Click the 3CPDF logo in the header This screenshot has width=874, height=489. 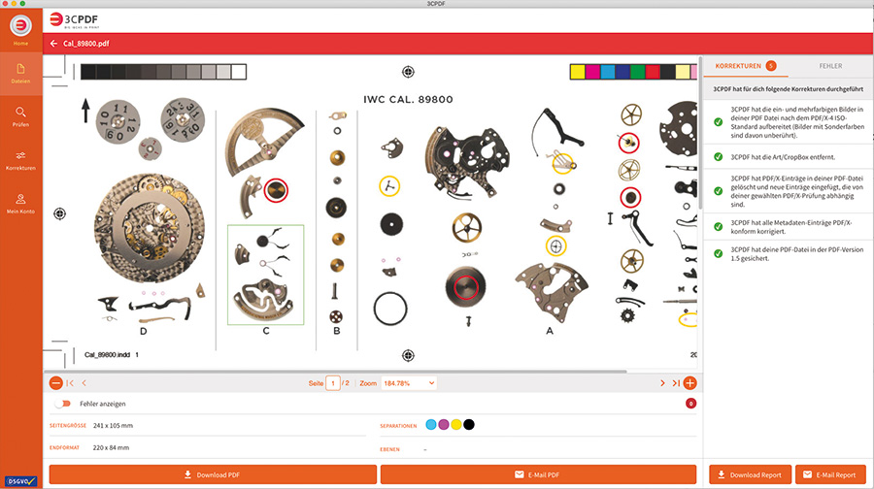[74, 20]
